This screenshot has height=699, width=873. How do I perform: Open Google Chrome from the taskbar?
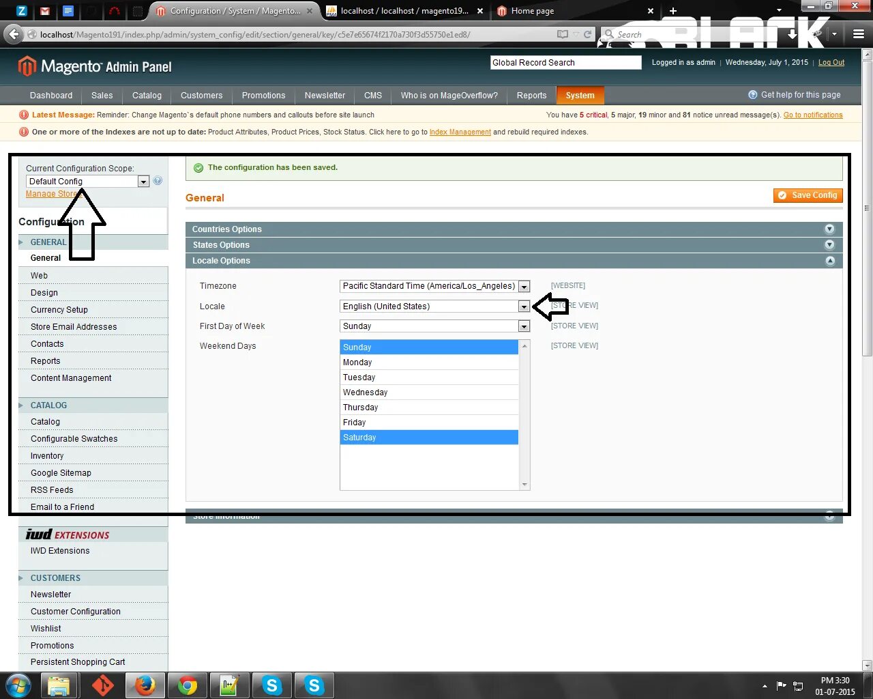[x=188, y=685]
